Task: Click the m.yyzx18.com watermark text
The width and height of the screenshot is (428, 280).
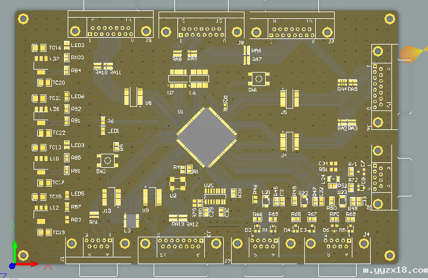Action: pyautogui.click(x=394, y=270)
